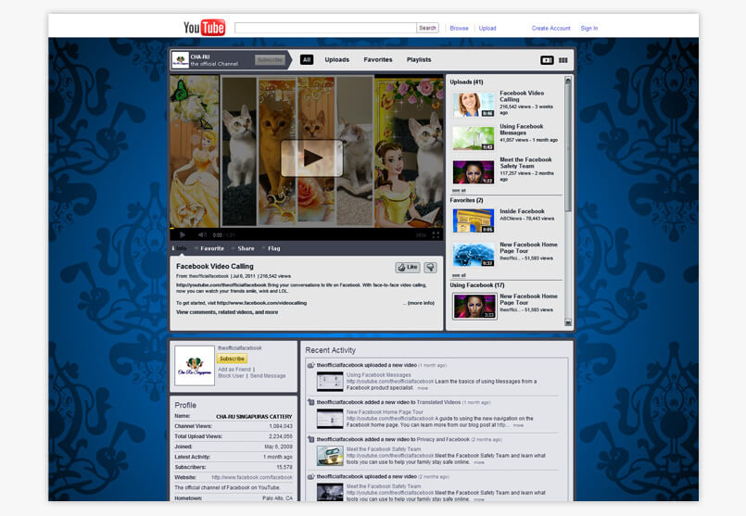
Task: Expand 'more' after 'Facebook product specialist'
Action: (422, 388)
